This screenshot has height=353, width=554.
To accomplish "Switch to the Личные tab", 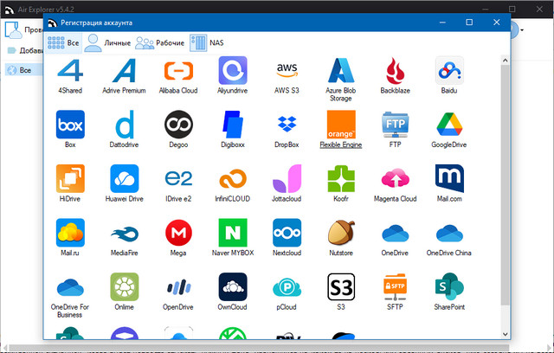I will (107, 42).
